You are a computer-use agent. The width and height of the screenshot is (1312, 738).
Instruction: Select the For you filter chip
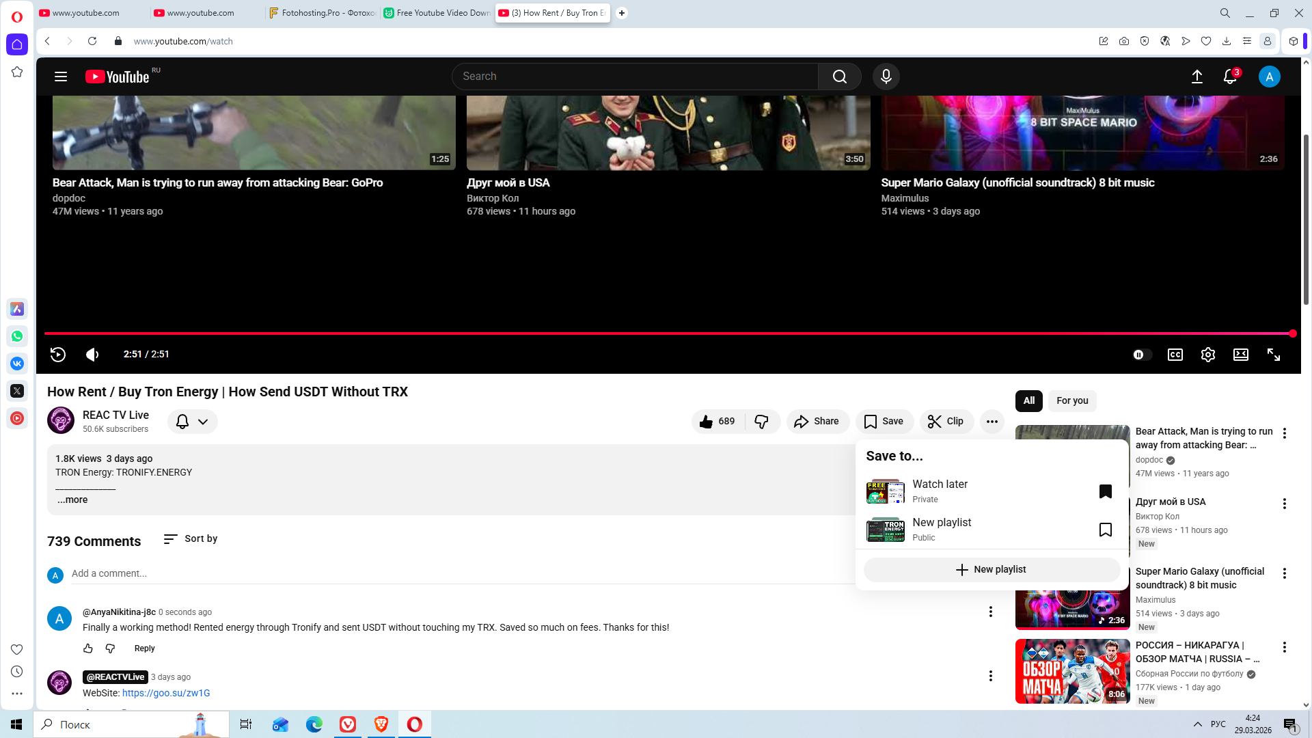point(1071,401)
